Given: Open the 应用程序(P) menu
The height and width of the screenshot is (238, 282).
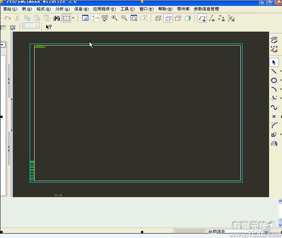Looking at the screenshot, I should (x=104, y=9).
